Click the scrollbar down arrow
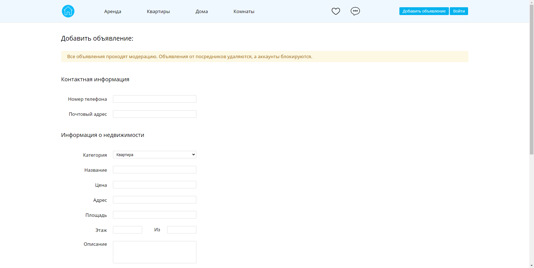 click(531, 266)
